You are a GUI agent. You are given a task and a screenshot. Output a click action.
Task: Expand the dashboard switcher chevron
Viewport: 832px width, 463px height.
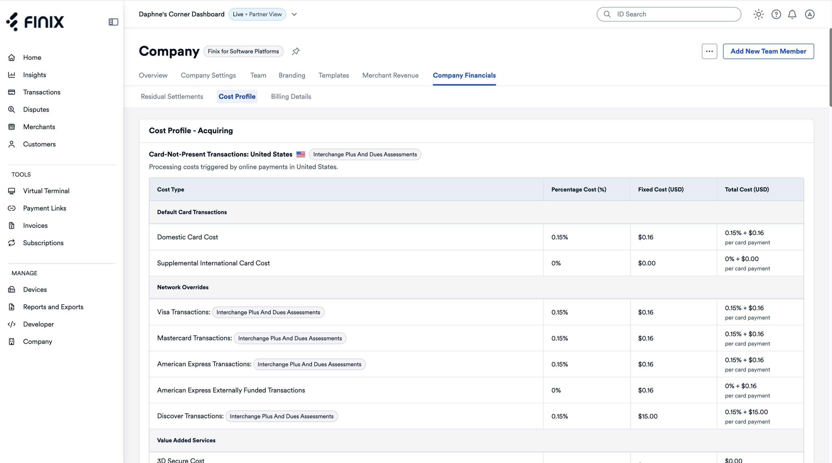pos(294,14)
